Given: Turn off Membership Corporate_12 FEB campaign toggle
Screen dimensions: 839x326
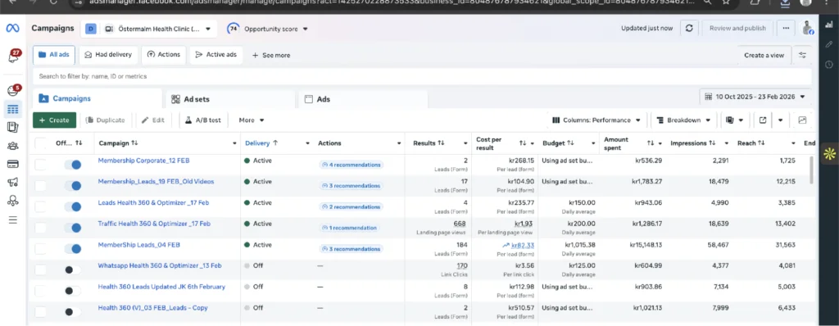Looking at the screenshot, I should pyautogui.click(x=73, y=165).
